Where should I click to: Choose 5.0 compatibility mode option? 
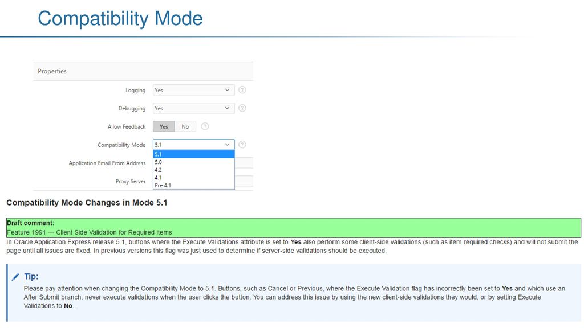[194, 162]
